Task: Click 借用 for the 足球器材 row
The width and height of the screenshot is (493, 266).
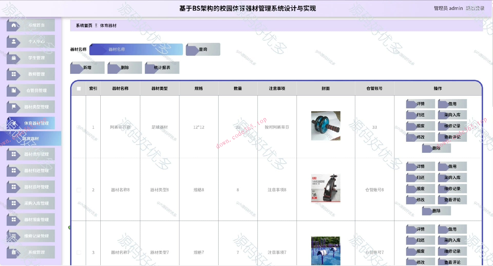Action: click(452, 104)
